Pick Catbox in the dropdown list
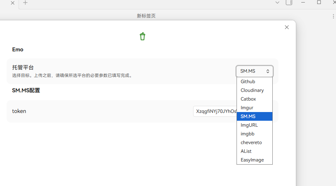 point(248,99)
